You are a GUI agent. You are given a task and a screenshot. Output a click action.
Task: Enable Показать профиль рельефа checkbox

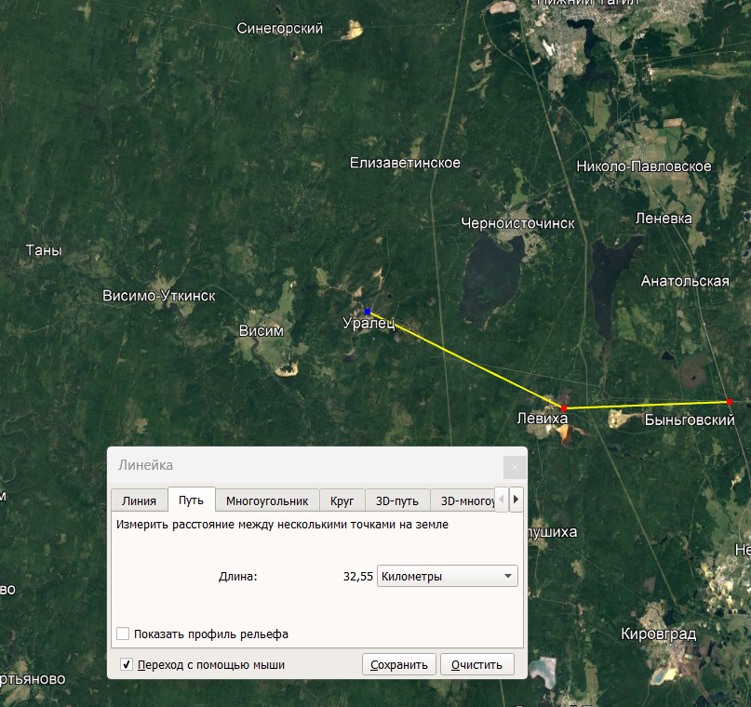coord(123,634)
